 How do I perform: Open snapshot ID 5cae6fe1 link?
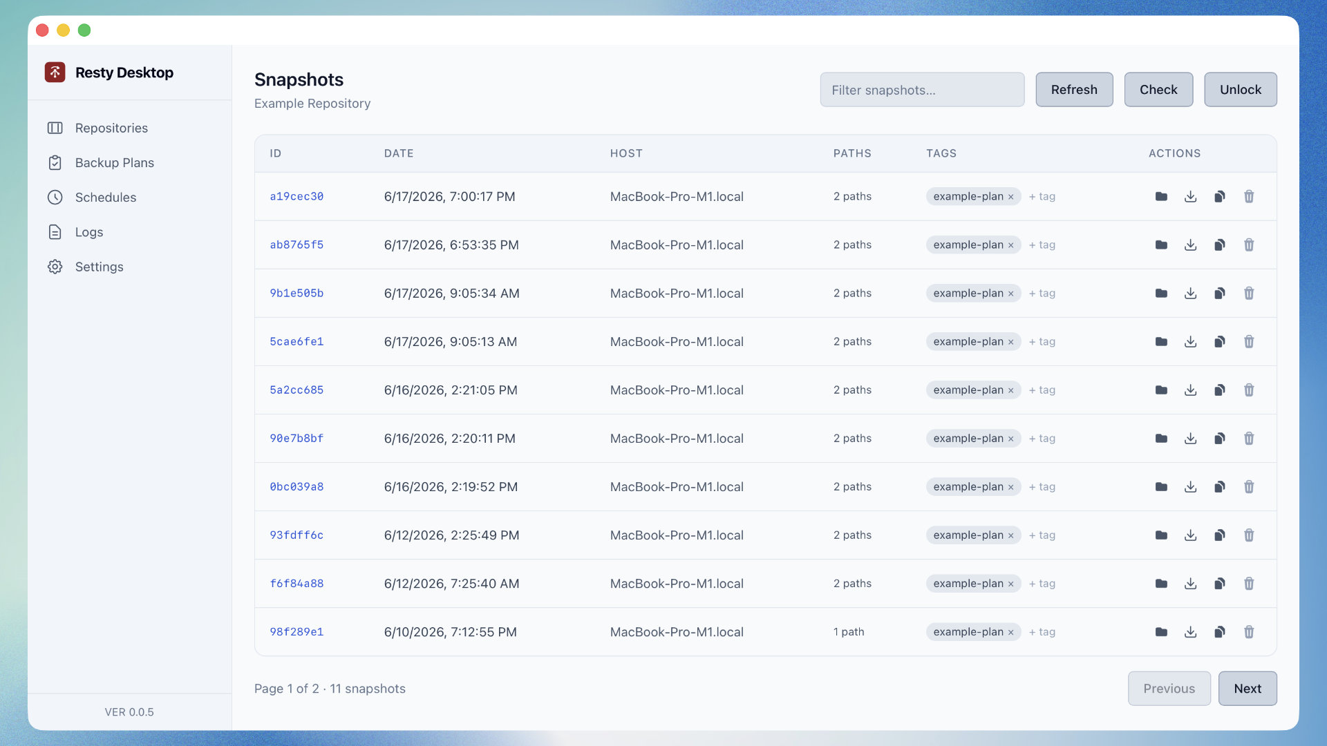click(x=297, y=341)
